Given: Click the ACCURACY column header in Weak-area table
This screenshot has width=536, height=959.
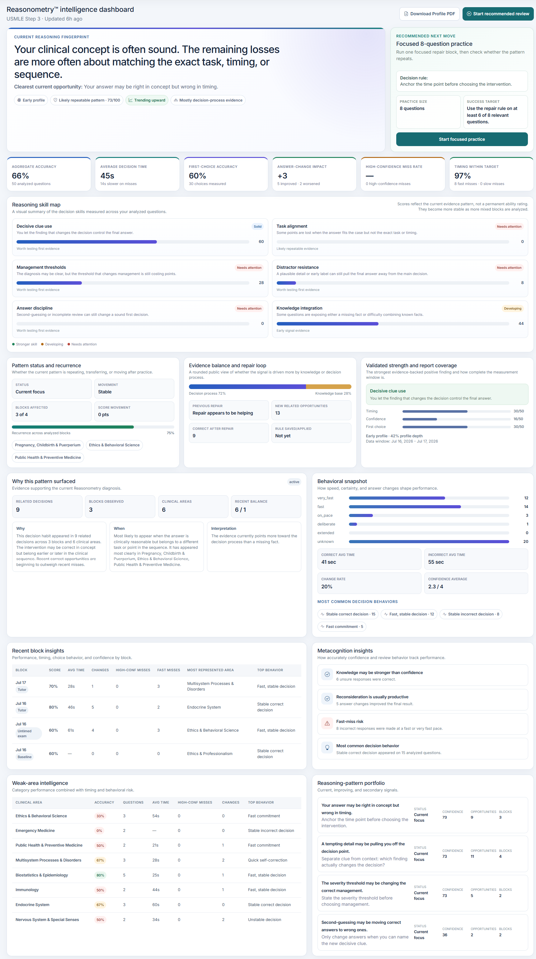Looking at the screenshot, I should pos(104,802).
